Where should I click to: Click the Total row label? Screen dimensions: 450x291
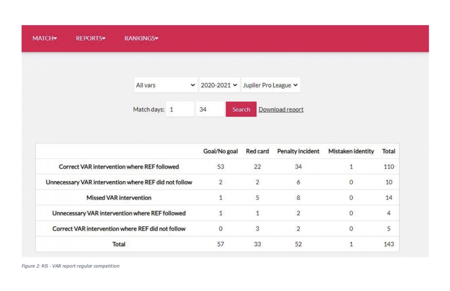pyautogui.click(x=119, y=244)
